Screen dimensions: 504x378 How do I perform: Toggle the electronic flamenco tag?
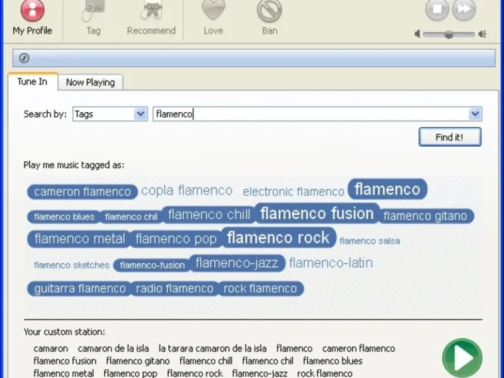point(293,192)
